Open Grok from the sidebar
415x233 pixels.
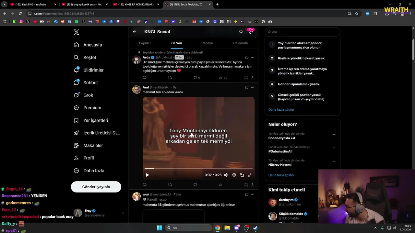[x=83, y=95]
